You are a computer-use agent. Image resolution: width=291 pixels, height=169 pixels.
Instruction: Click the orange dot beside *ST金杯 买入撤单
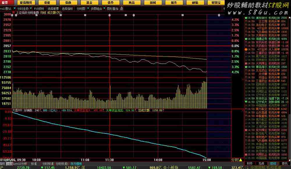click(246, 50)
